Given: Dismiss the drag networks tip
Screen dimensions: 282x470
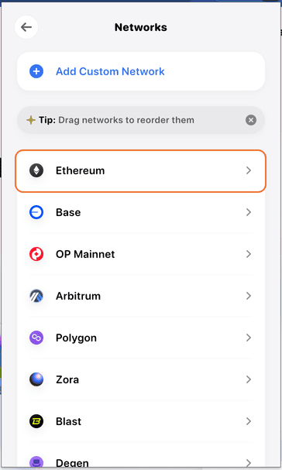Looking at the screenshot, I should tap(251, 120).
